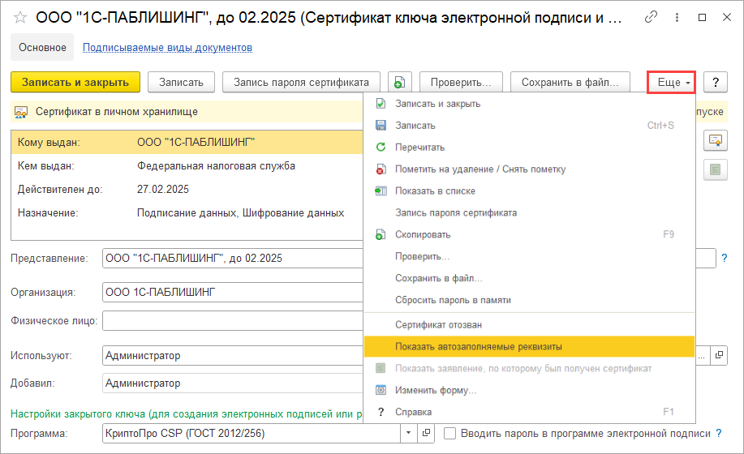Select Сбросить пароль в памяти
Viewport: 744px width, 454px height.
pyautogui.click(x=529, y=300)
